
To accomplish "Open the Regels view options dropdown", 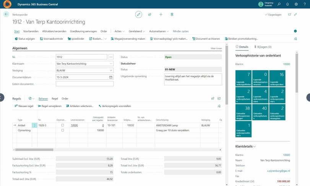I will (x=31, y=98).
